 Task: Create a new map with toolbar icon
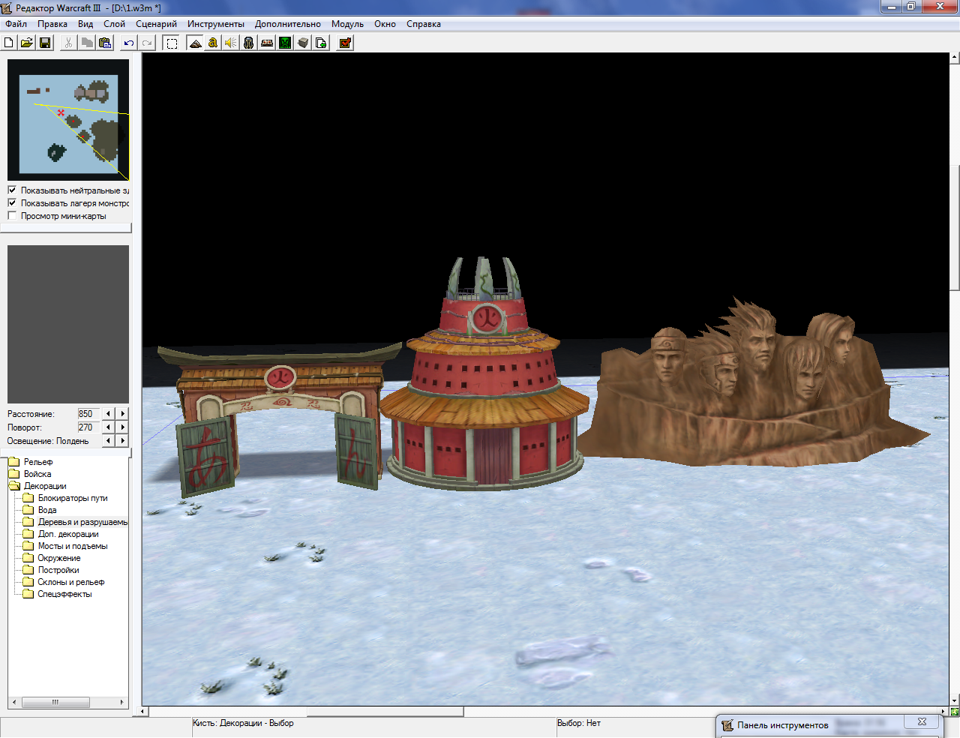[x=9, y=43]
